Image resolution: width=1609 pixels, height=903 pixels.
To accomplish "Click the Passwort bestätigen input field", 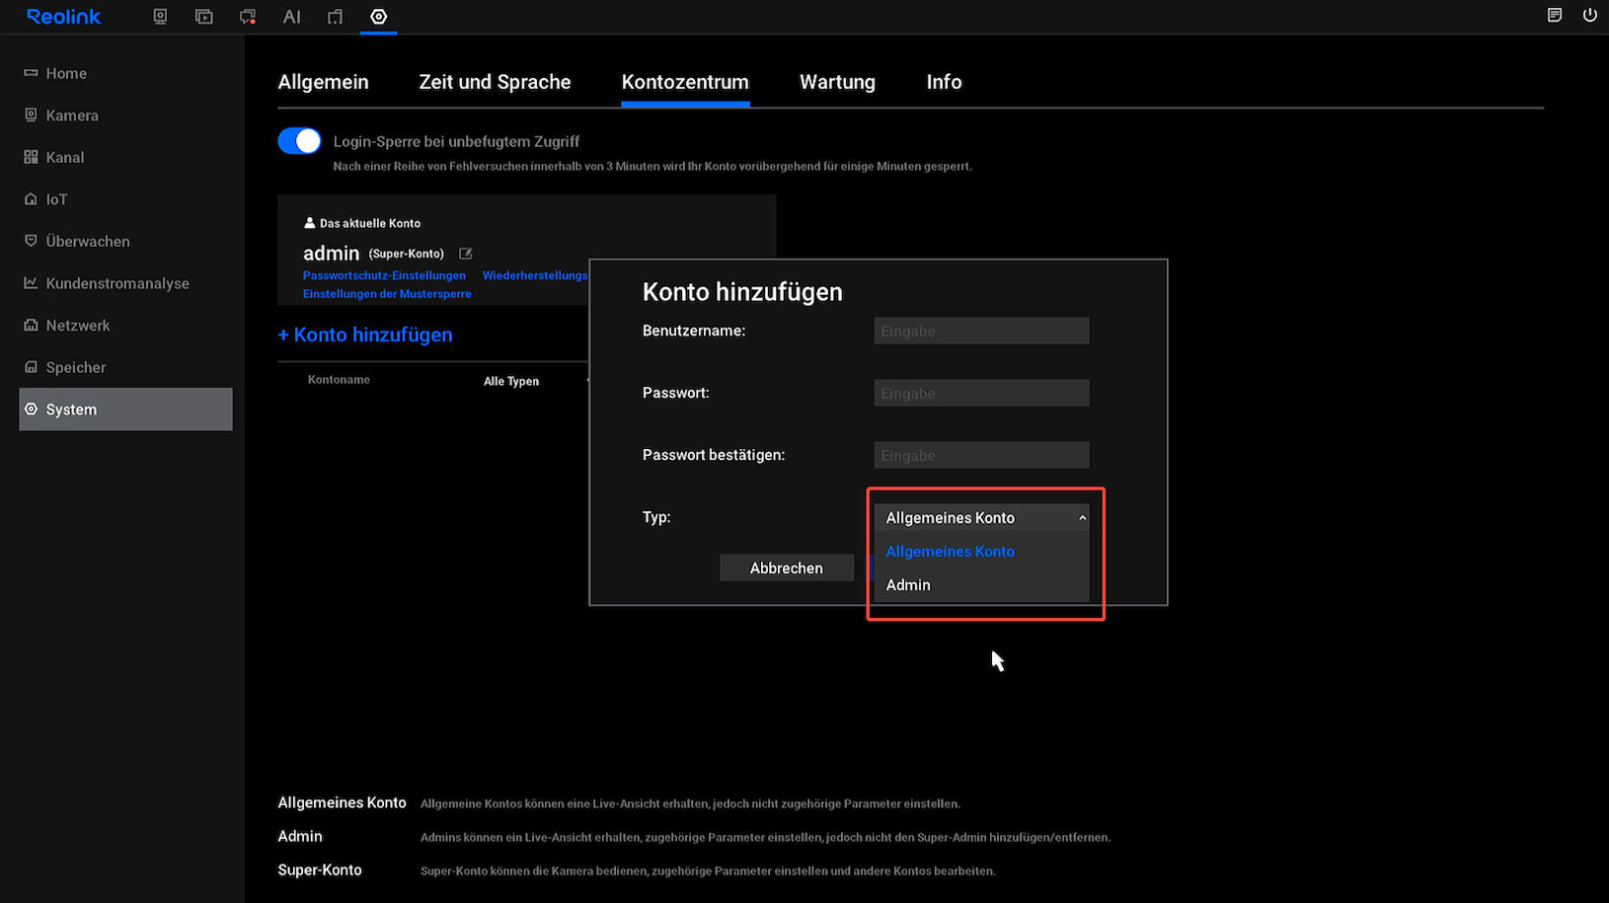I will 981,455.
